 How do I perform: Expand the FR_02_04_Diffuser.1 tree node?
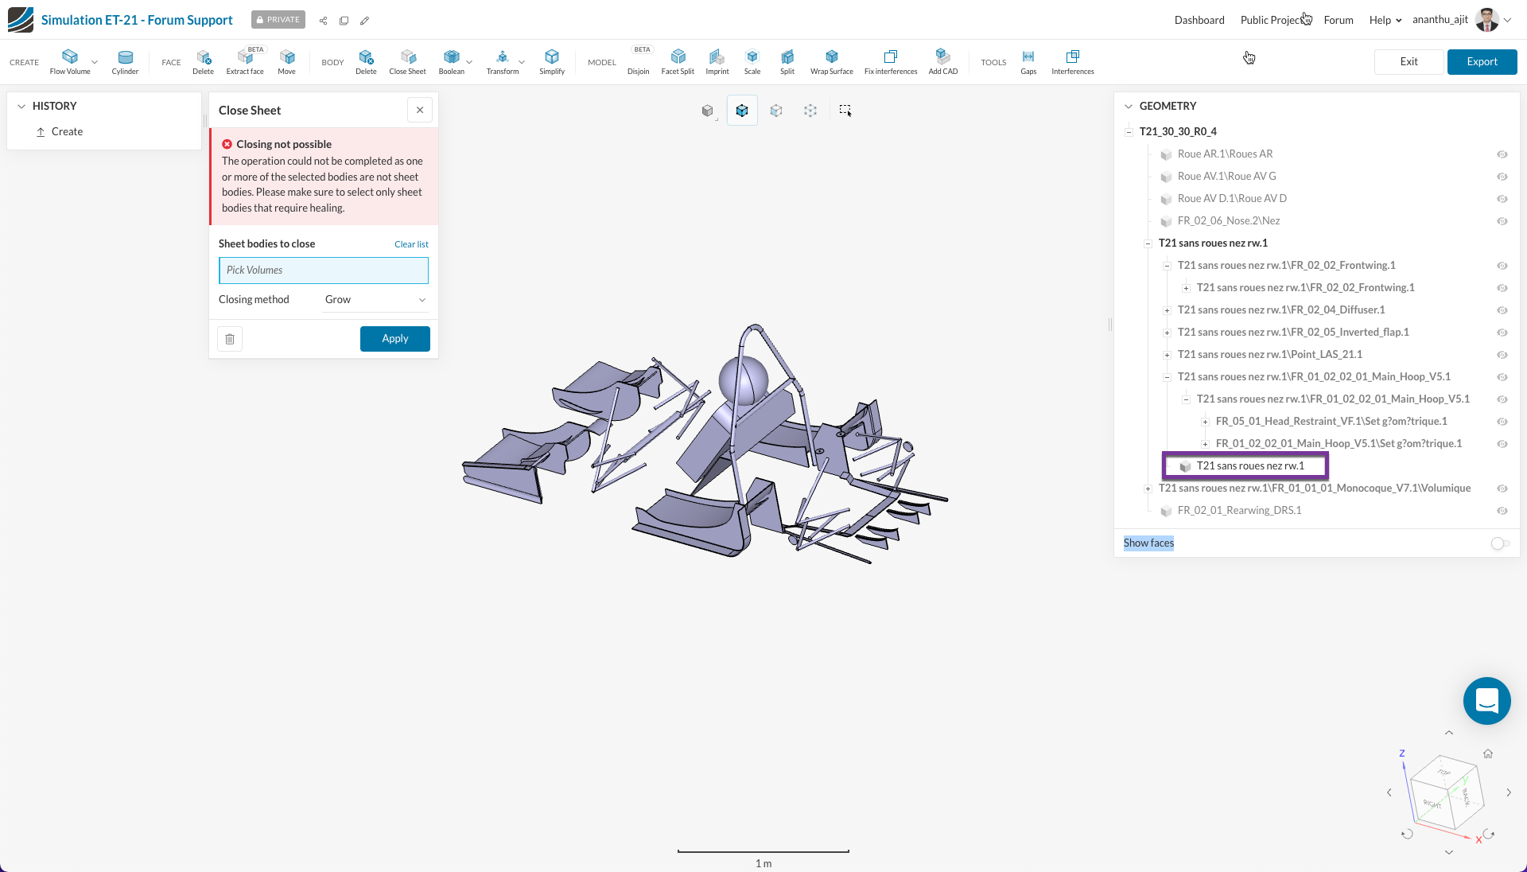pos(1167,310)
